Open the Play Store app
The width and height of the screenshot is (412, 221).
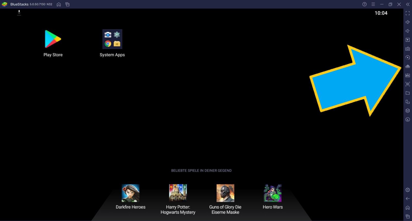53,39
